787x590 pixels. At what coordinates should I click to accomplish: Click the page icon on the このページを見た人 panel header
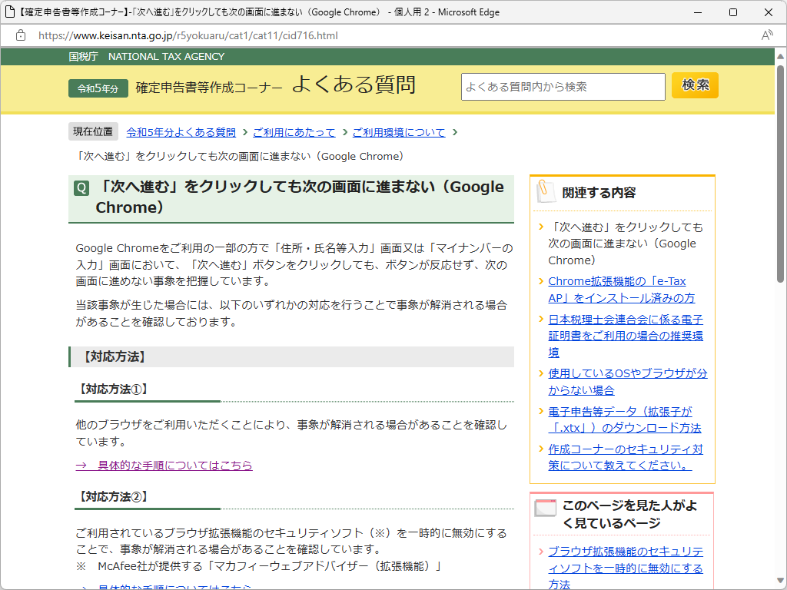[x=546, y=509]
